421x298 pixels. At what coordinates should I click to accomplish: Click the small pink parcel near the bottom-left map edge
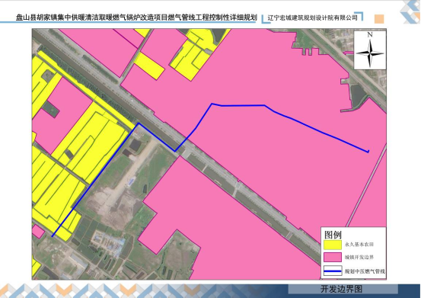(37, 232)
